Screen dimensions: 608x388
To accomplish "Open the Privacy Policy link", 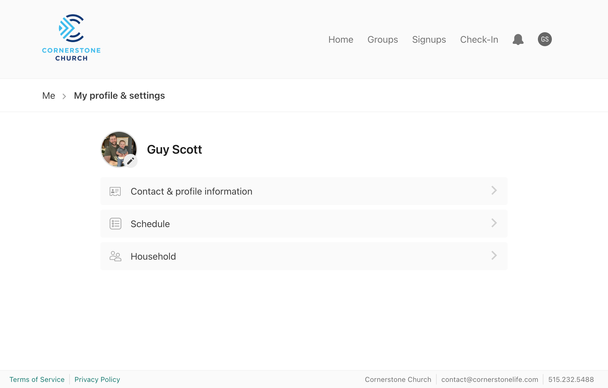I will [97, 380].
